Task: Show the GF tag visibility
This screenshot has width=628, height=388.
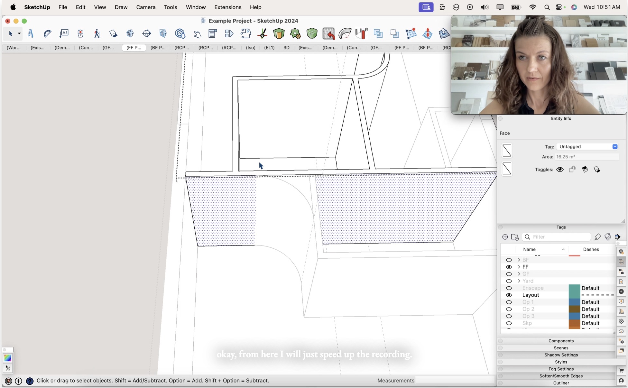Action: [x=509, y=274]
